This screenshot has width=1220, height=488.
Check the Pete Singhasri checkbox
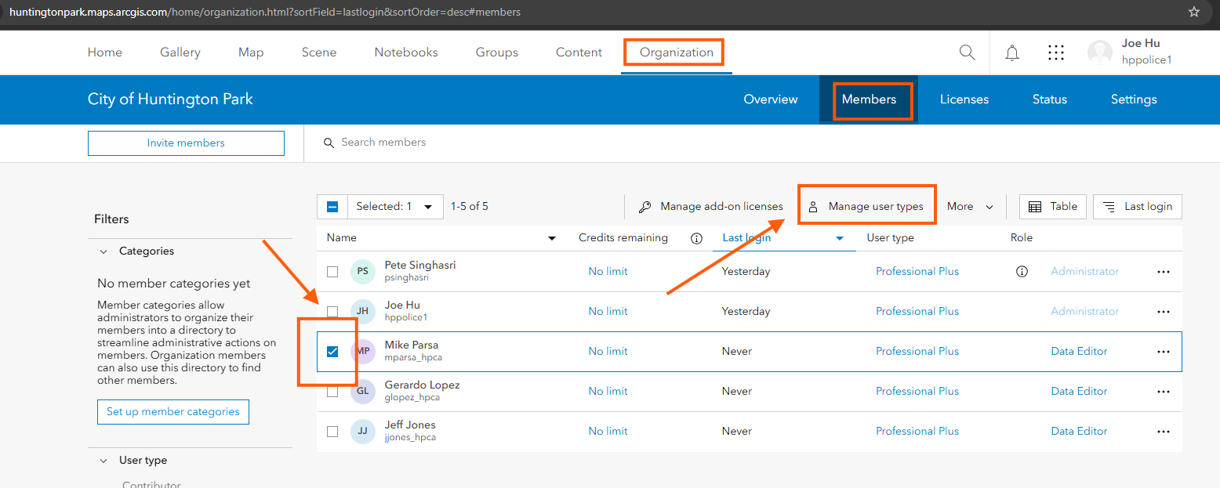point(332,272)
